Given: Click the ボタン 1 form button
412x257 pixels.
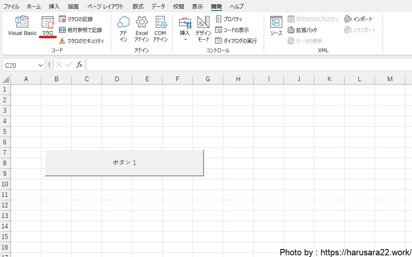Looking at the screenshot, I should pos(124,163).
